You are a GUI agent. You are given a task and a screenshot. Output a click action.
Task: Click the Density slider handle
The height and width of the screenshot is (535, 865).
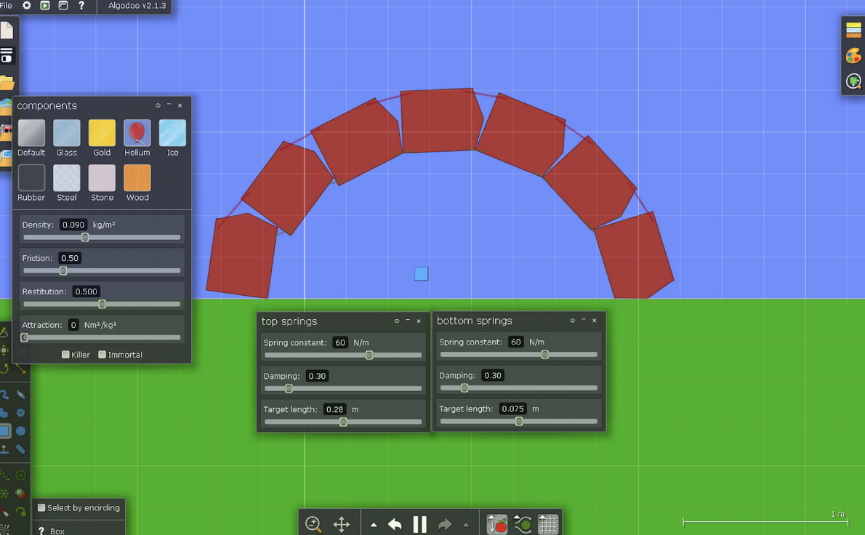pyautogui.click(x=85, y=238)
